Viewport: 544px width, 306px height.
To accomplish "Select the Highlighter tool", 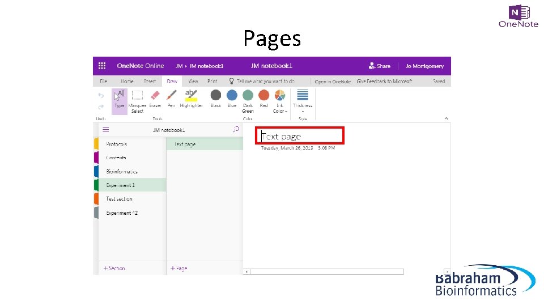I will (x=191, y=99).
